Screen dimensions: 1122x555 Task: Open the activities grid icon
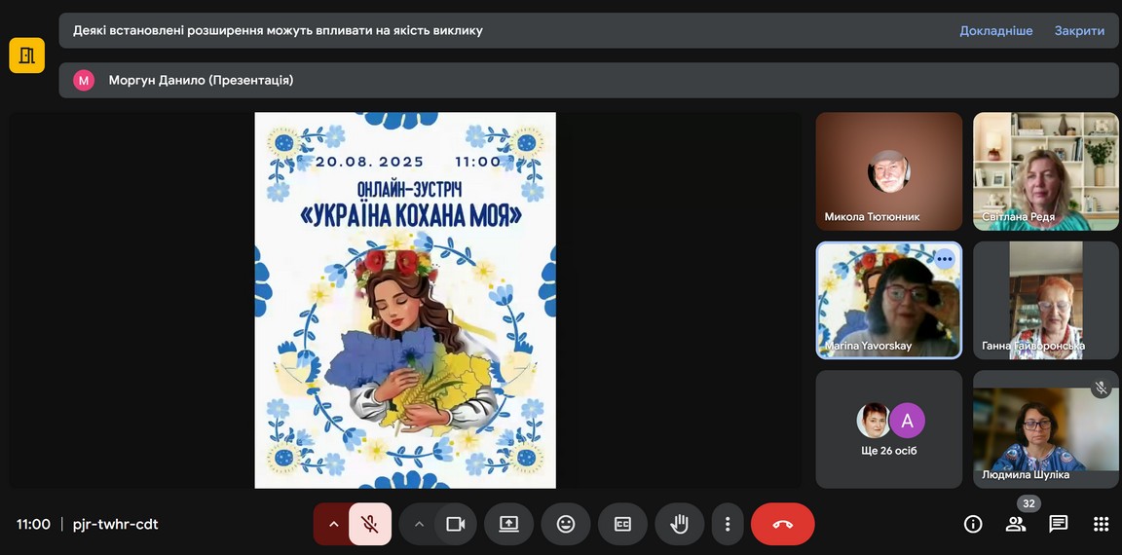1102,524
